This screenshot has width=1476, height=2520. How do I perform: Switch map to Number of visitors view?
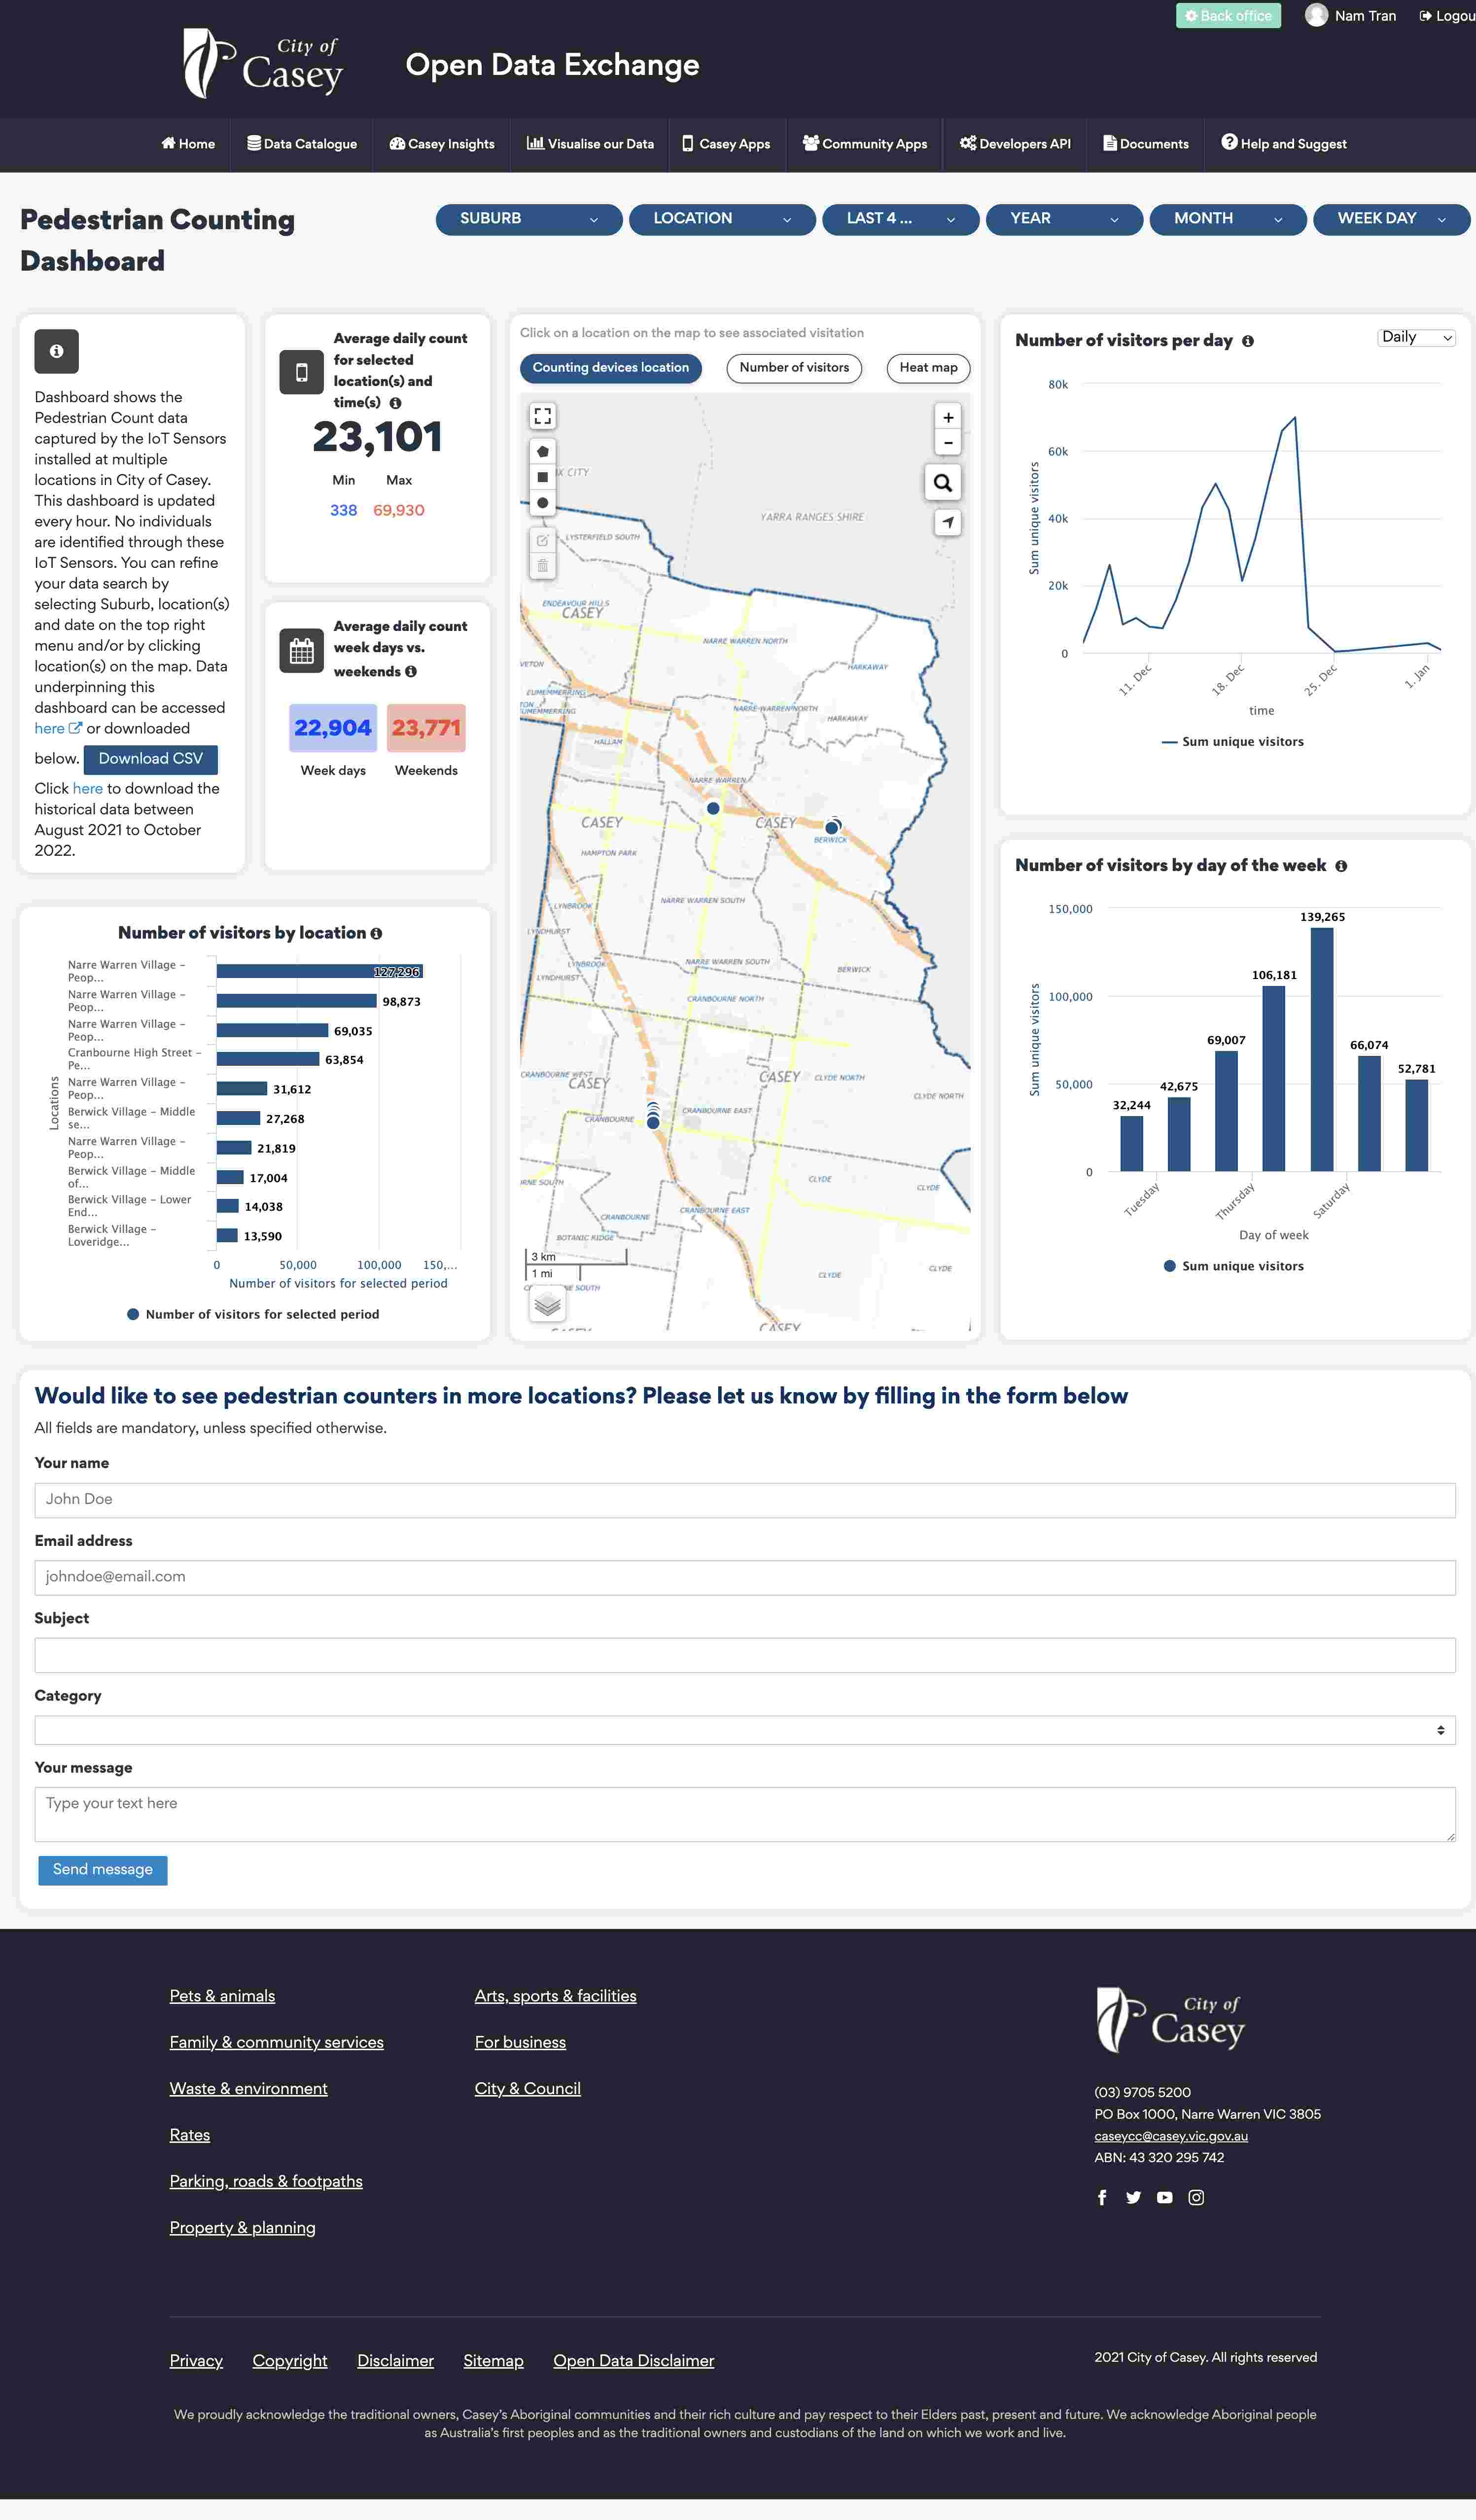click(793, 368)
